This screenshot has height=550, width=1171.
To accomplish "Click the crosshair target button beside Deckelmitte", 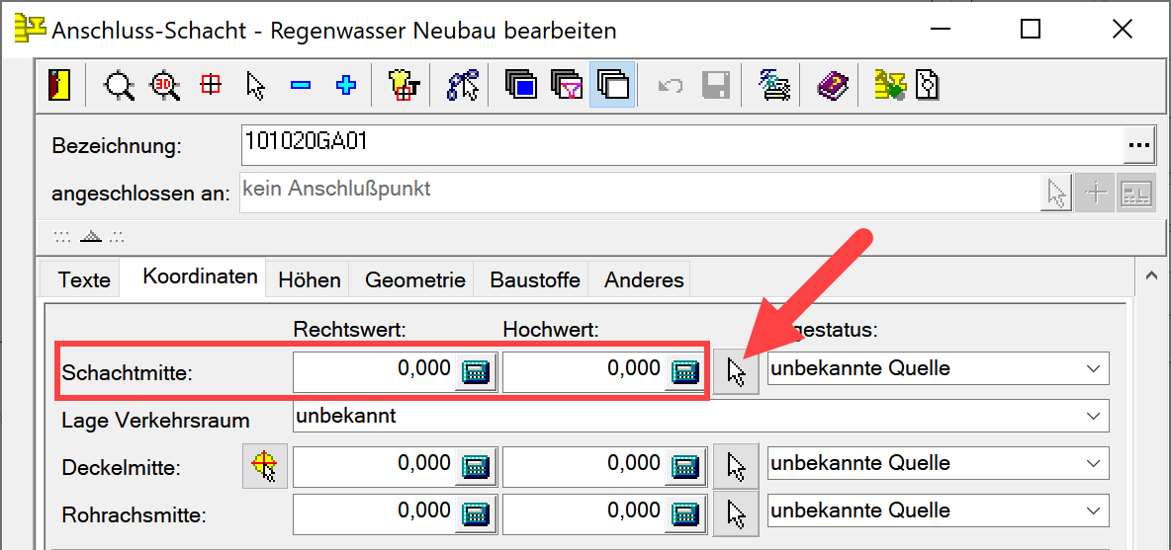I will (x=264, y=465).
